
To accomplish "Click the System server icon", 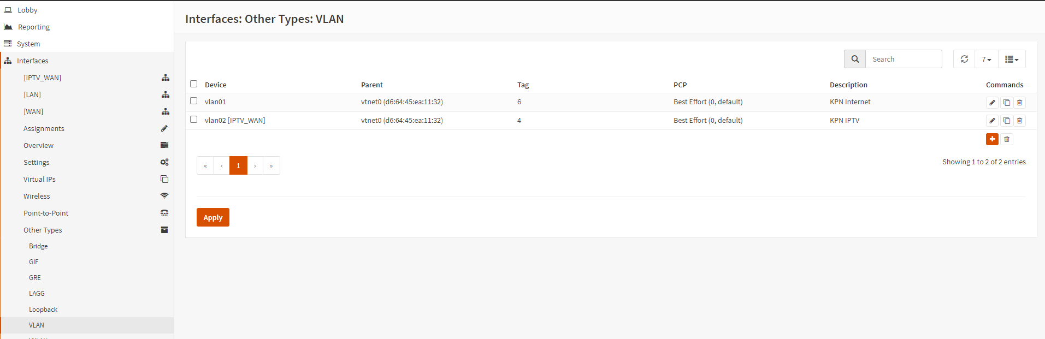I will click(8, 44).
